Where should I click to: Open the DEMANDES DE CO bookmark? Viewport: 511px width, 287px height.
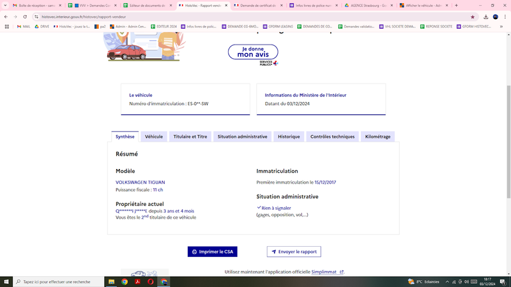[315, 27]
